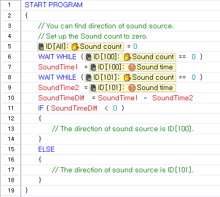Select the ELSE keyword on line 15
This screenshot has width=220, height=197.
46,149
